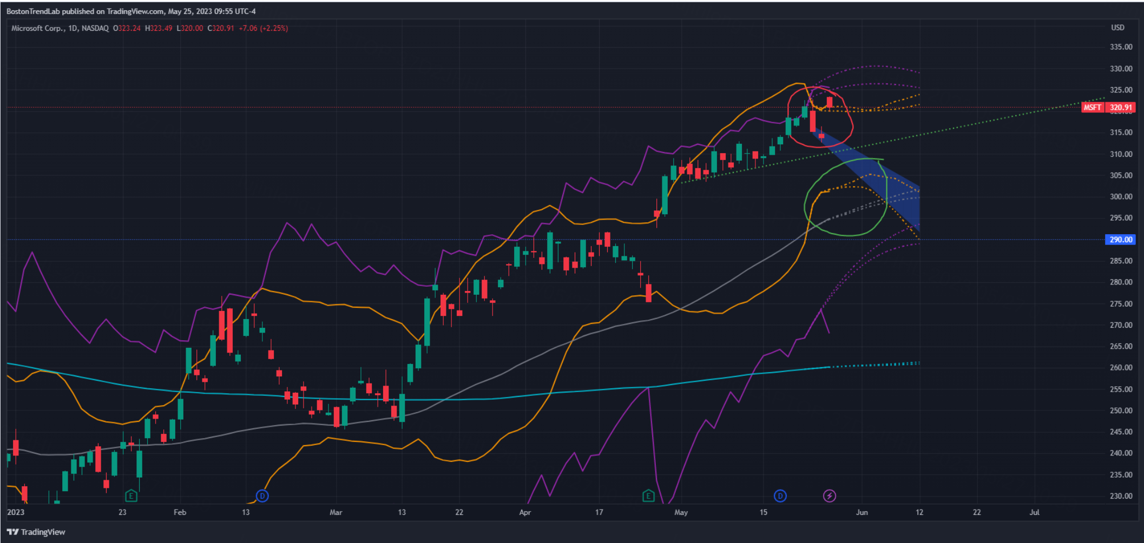
Task: Select the Microsoft Corp., 1D, NASDAQ title
Action: pos(60,28)
